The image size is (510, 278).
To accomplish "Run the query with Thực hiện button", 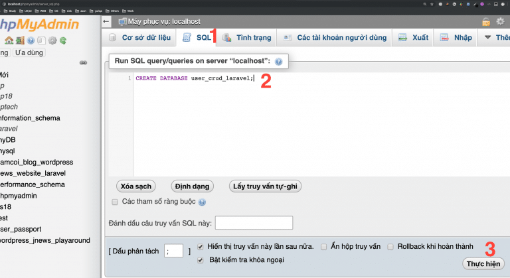I will [x=483, y=263].
